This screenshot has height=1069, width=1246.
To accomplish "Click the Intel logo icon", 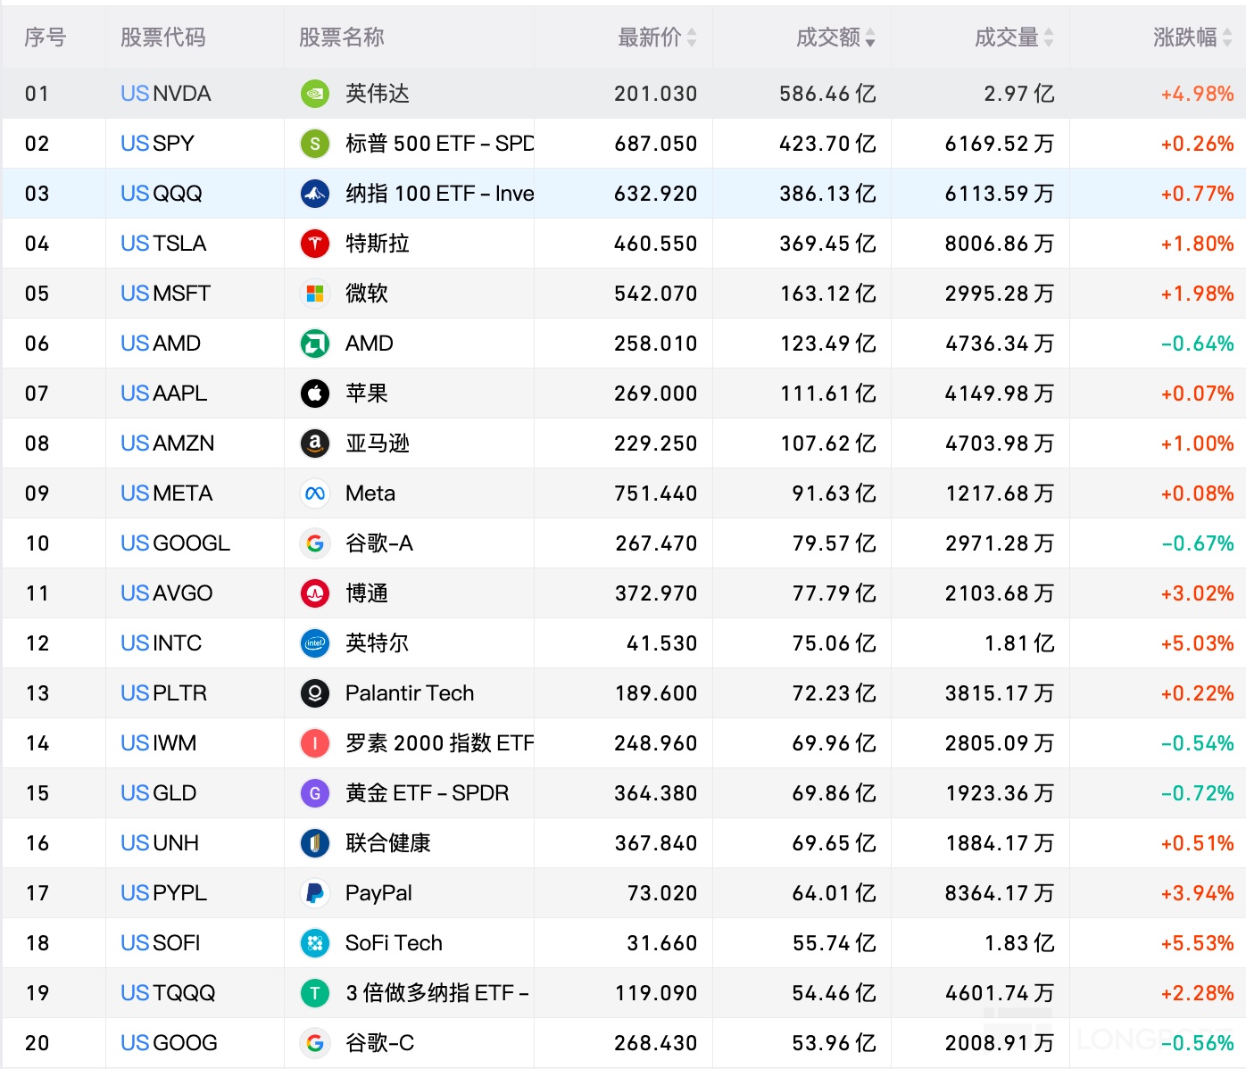I will 315,643.
